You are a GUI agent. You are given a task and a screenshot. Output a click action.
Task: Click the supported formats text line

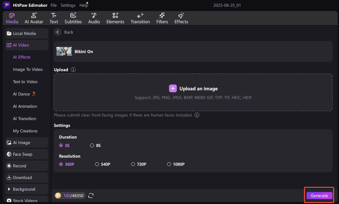[x=193, y=97]
